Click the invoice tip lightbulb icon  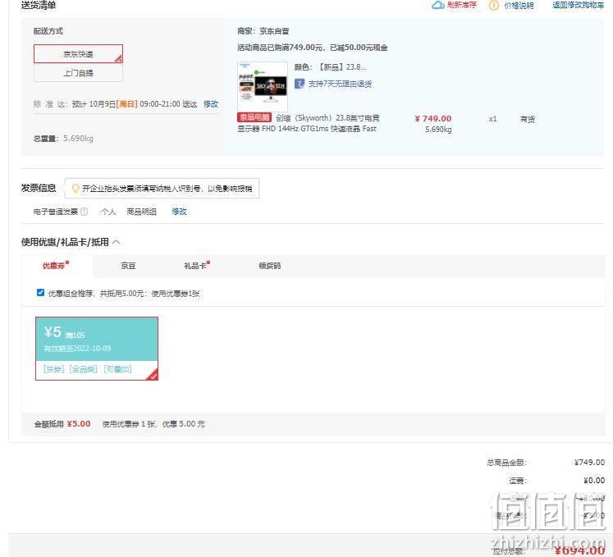point(75,189)
